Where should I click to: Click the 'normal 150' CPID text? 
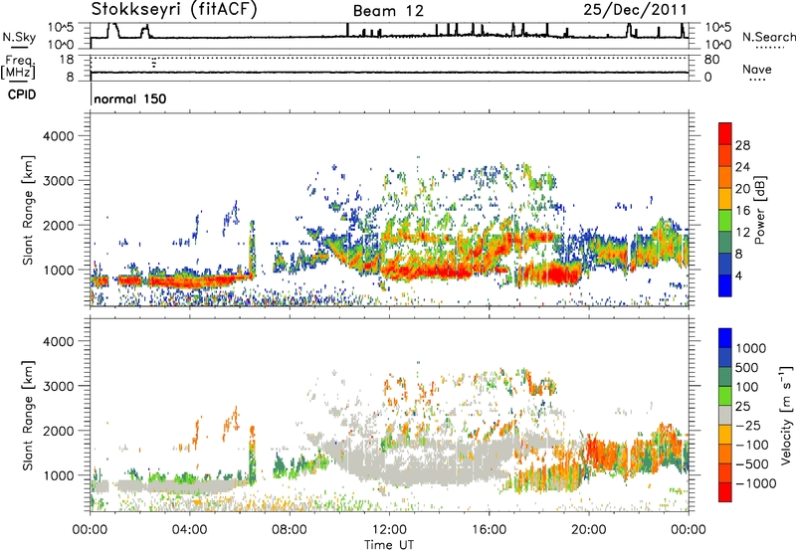pyautogui.click(x=130, y=98)
